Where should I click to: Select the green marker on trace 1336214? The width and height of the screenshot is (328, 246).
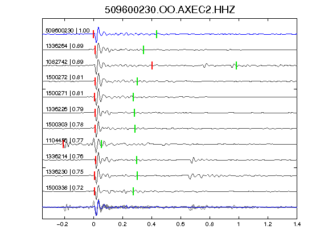(x=137, y=160)
